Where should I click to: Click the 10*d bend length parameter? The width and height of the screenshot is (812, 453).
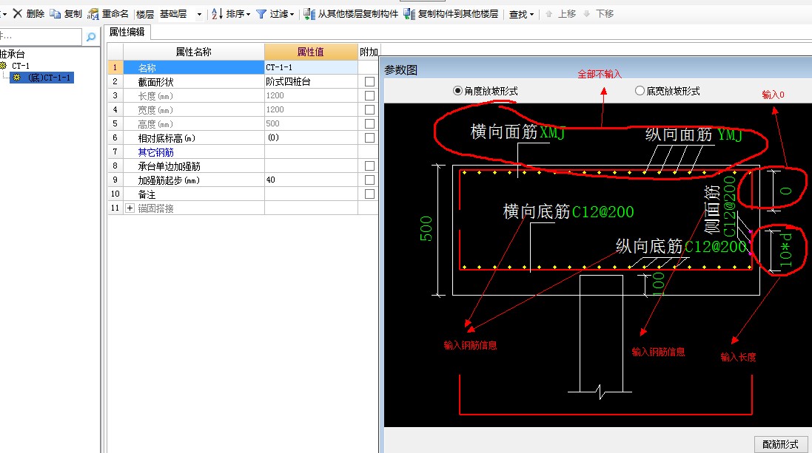[786, 251]
